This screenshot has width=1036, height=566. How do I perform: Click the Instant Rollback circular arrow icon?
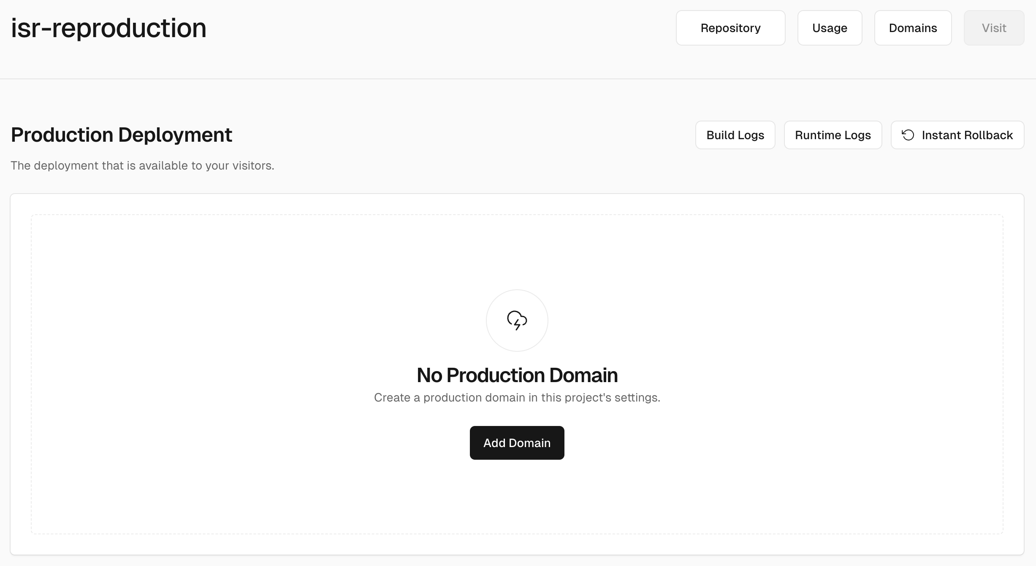908,135
